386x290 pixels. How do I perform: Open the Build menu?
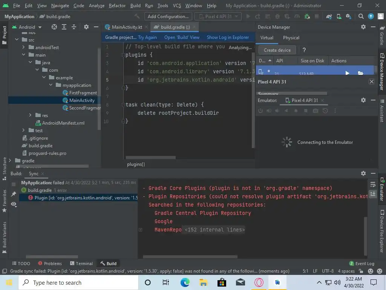135,5
